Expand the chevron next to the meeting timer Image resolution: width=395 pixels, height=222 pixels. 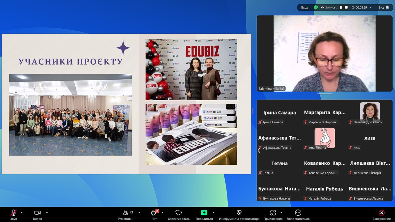[371, 7]
